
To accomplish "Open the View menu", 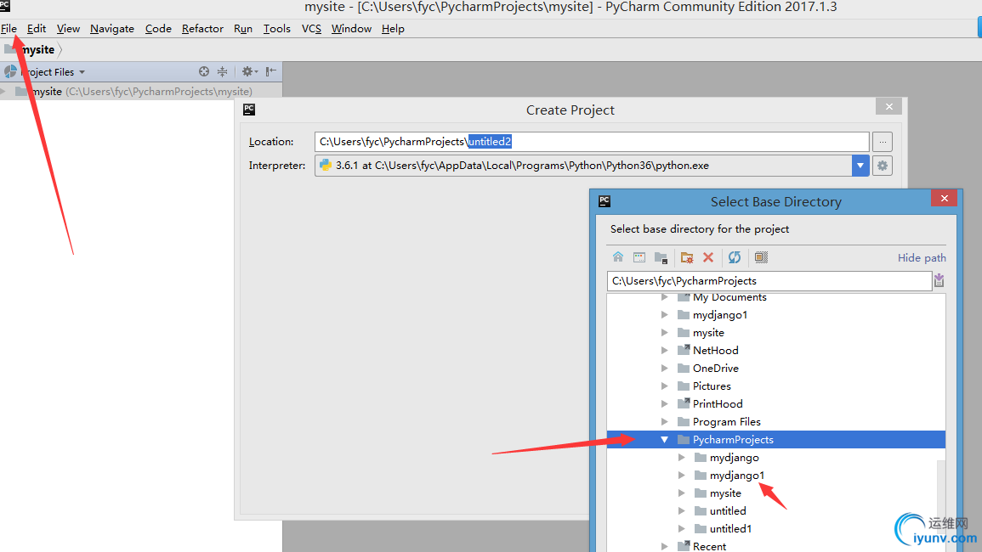I will [x=68, y=29].
